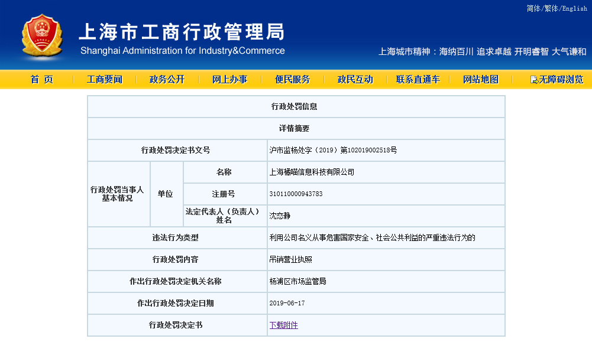Viewport: 592px width, 342px height.
Task: Open the 工商要闻 news menu
Action: 105,80
